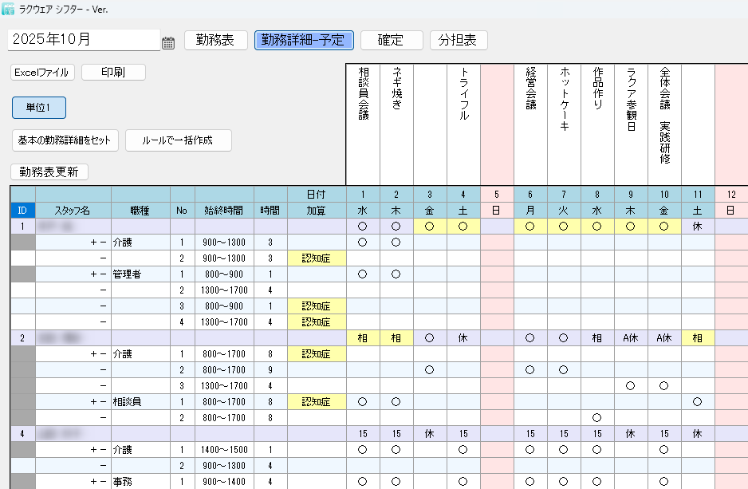748x489 pixels.
Task: Click the ラクウェア シフター app icon
Action: coord(9,9)
